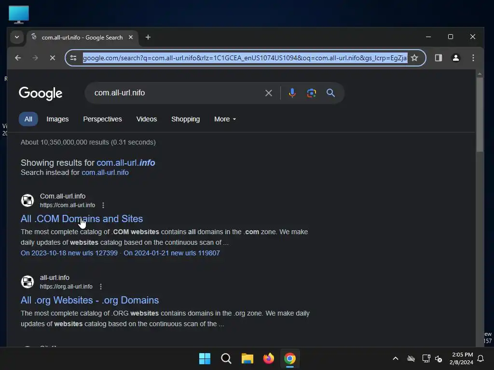Screen dimensions: 494x370
Task: Search instead for com.all-url.nifo
Action: pyautogui.click(x=105, y=172)
